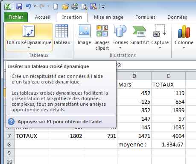The image size is (196, 164).
Task: Expand the Colonne chart dropdown arrow
Action: point(184,48)
